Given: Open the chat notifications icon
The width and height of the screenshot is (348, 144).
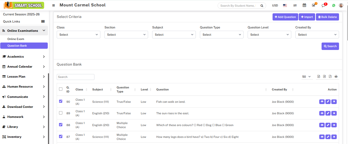Looking at the screenshot, I should click(x=323, y=5).
